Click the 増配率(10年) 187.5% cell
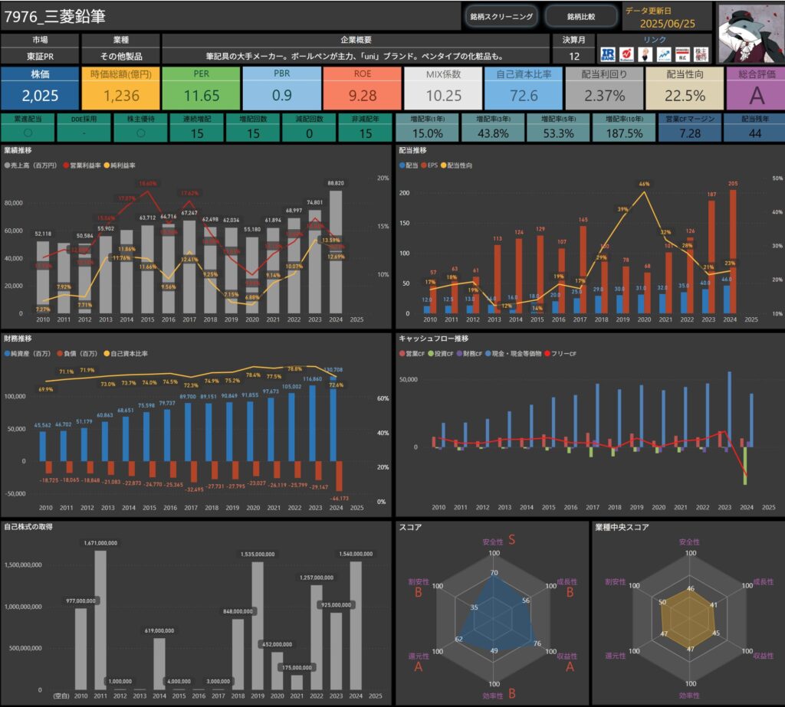This screenshot has height=707, width=785. point(624,128)
